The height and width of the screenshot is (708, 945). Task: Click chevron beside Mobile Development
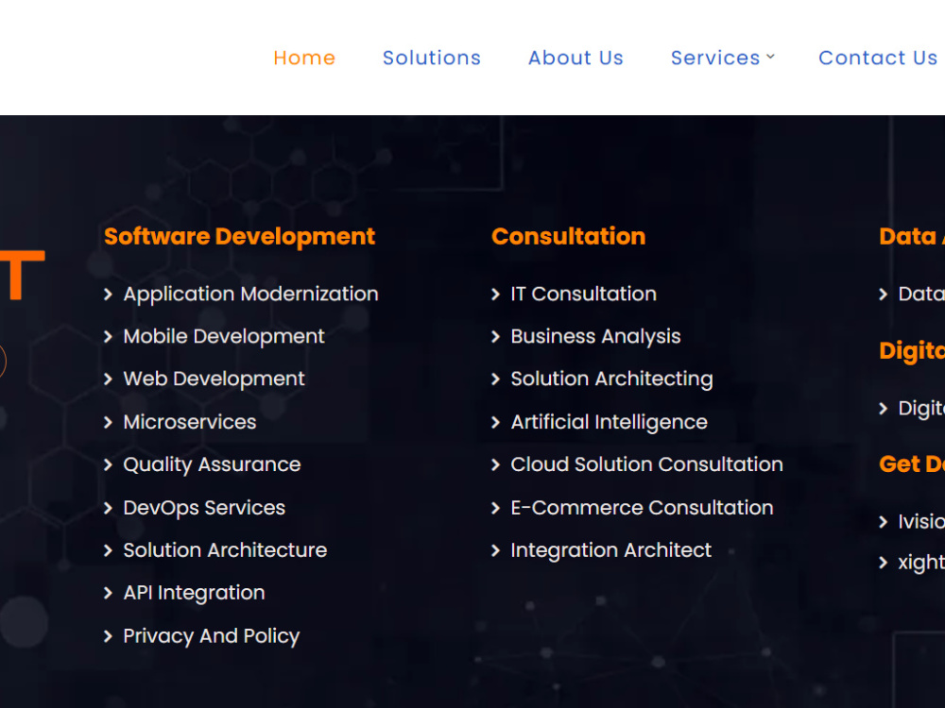[x=108, y=337]
